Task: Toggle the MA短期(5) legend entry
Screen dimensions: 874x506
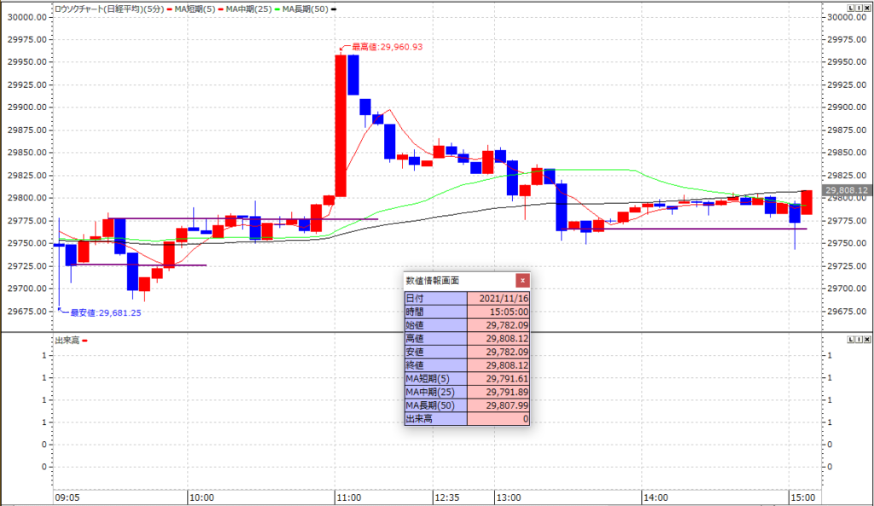Action: tap(192, 8)
